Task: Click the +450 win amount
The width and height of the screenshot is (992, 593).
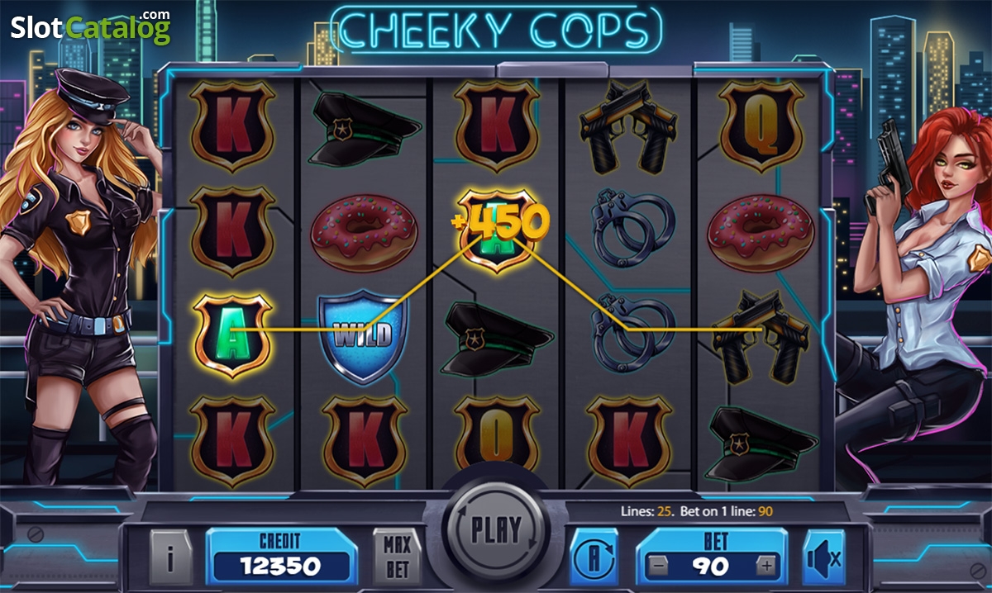Action: 501,222
